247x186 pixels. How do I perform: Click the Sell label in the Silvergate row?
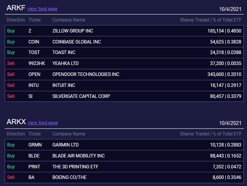click(11, 96)
